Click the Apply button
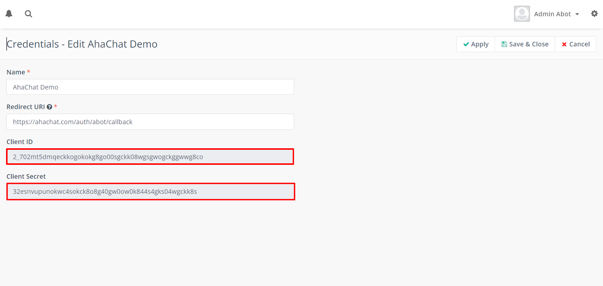This screenshot has height=286, width=603. (476, 44)
